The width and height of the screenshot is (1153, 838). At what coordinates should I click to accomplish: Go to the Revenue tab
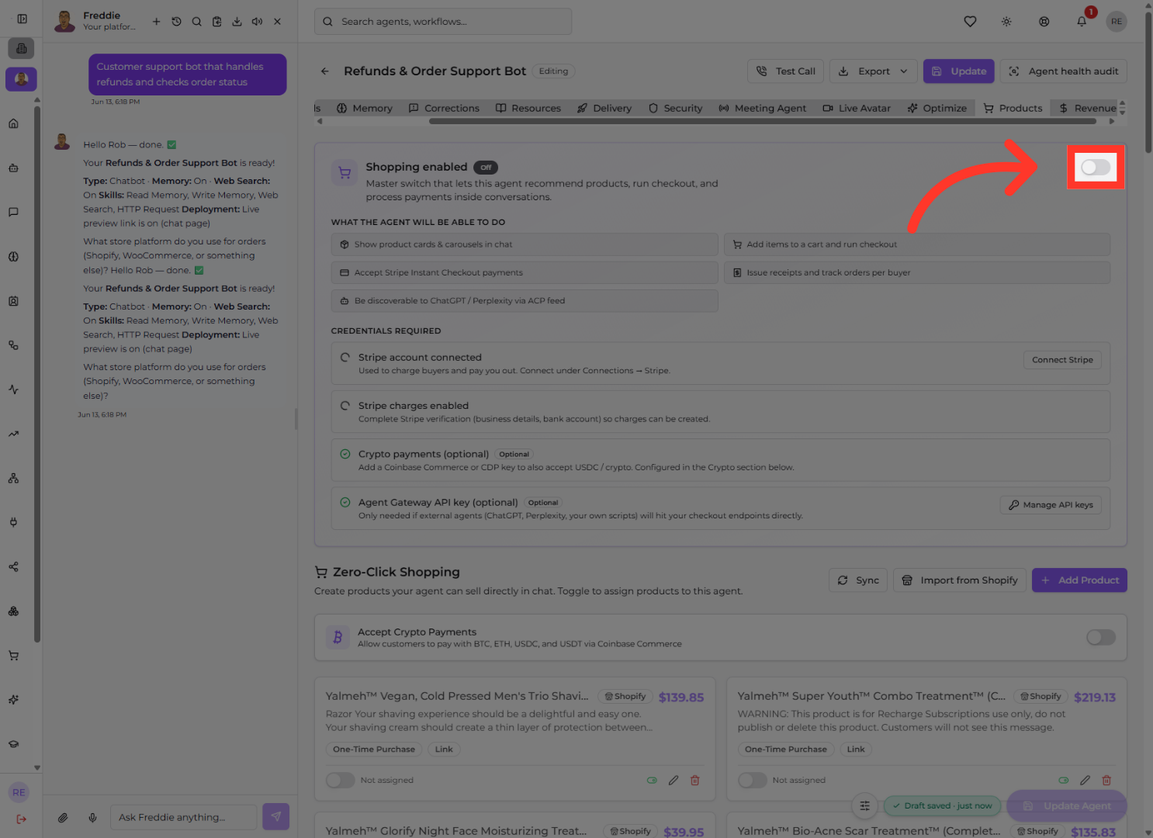pos(1087,109)
